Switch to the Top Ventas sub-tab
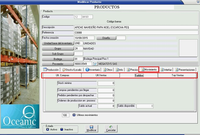 178,75
